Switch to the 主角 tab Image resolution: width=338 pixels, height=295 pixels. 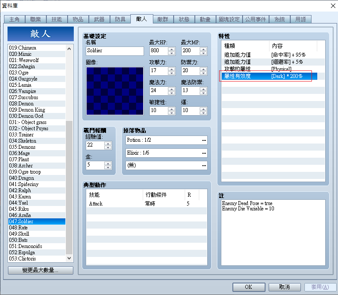coord(15,19)
